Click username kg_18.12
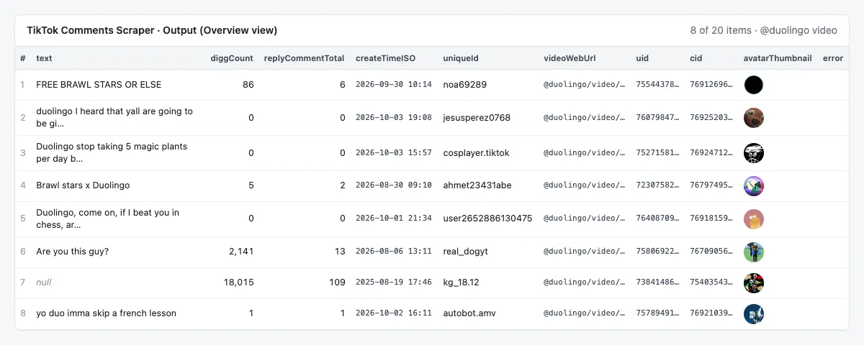Viewport: 864px width, 345px height. click(x=462, y=283)
